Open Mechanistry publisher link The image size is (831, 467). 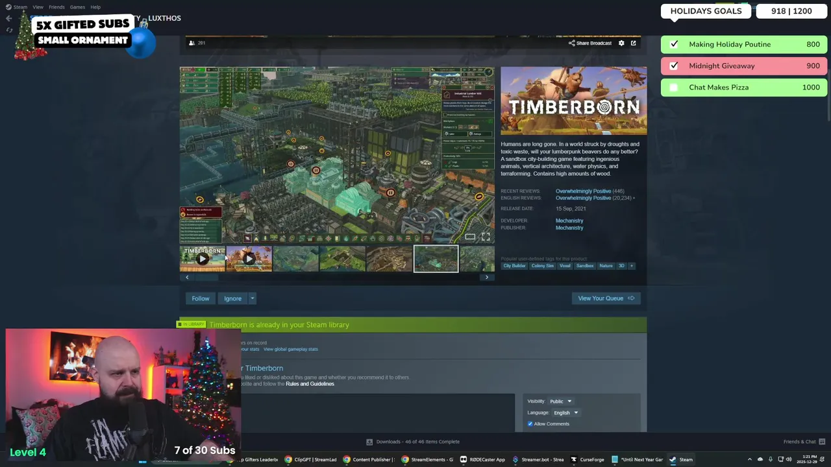point(569,228)
